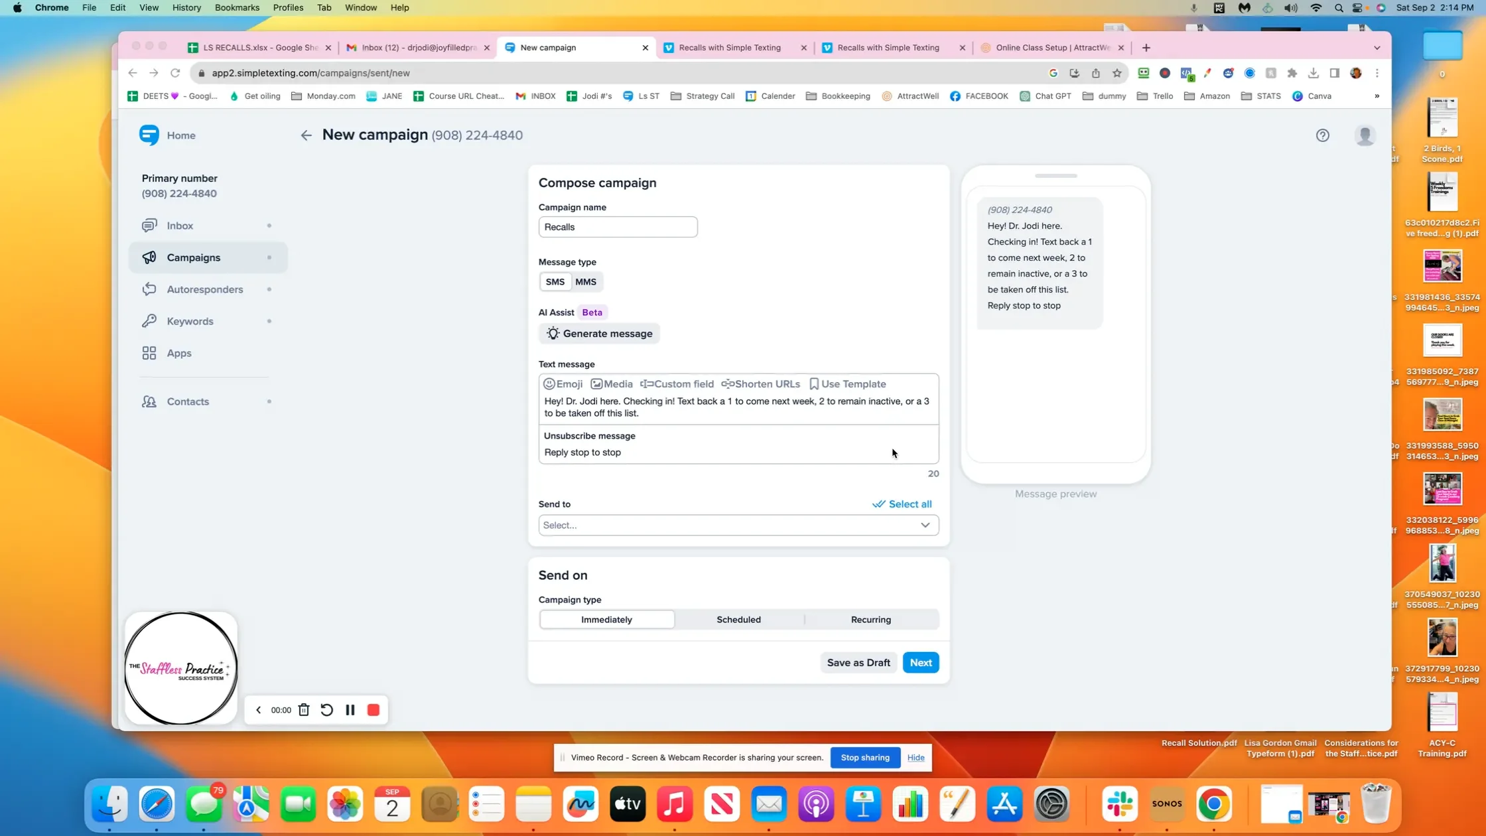Screen dimensions: 1486x836
Task: Open Apps in the sidebar
Action: tap(179, 353)
